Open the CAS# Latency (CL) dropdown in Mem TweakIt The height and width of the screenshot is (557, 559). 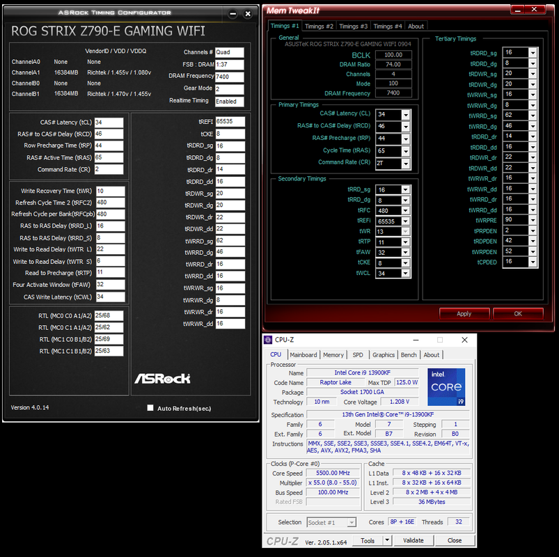click(x=406, y=115)
